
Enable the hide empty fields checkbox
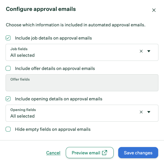coord(8,129)
